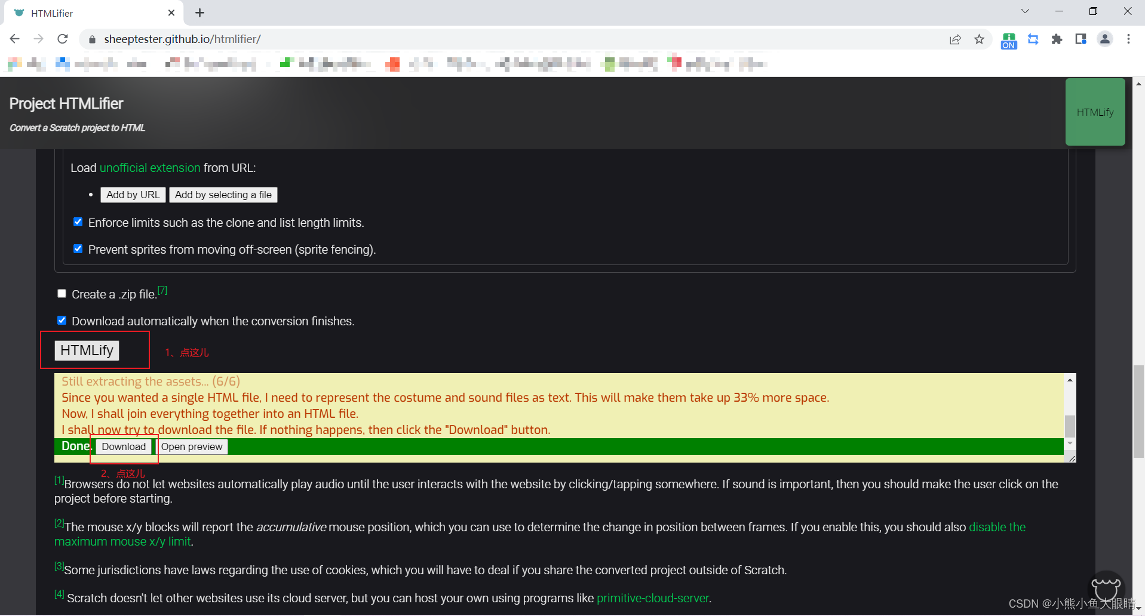
Task: Jump back to footnote reference [4]
Action: [x=59, y=594]
